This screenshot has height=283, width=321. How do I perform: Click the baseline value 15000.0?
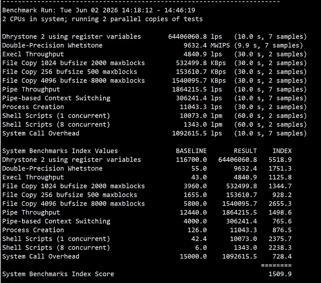coord(193,256)
